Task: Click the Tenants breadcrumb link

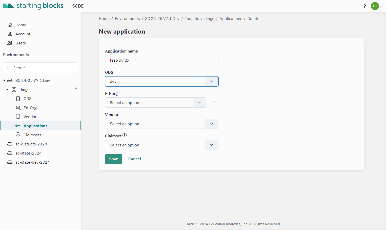Action: [192, 18]
